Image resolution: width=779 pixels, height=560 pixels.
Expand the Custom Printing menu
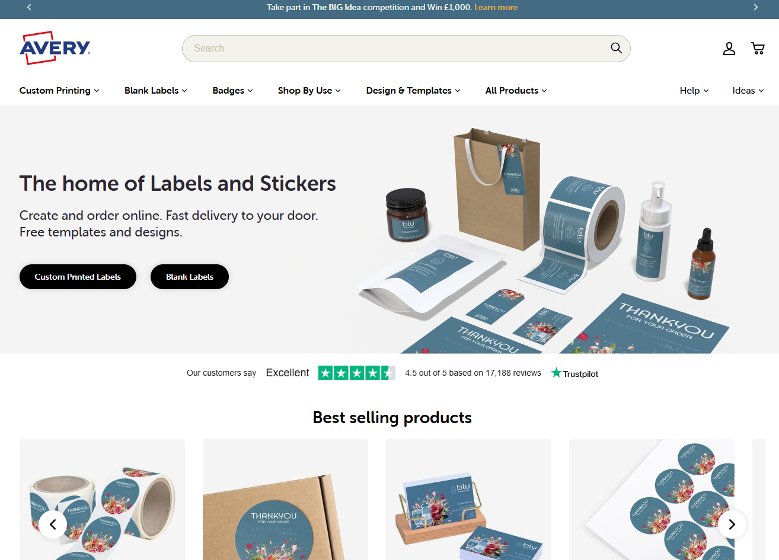59,91
